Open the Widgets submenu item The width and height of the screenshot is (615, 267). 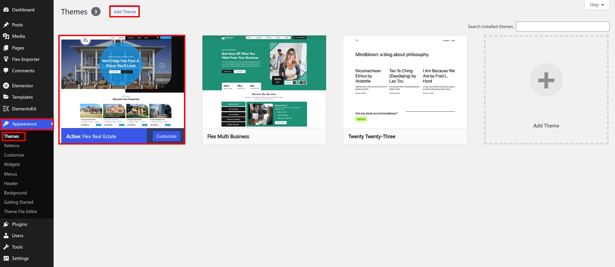click(12, 164)
